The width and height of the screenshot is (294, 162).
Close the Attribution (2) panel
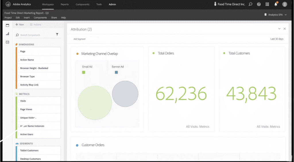285,29
